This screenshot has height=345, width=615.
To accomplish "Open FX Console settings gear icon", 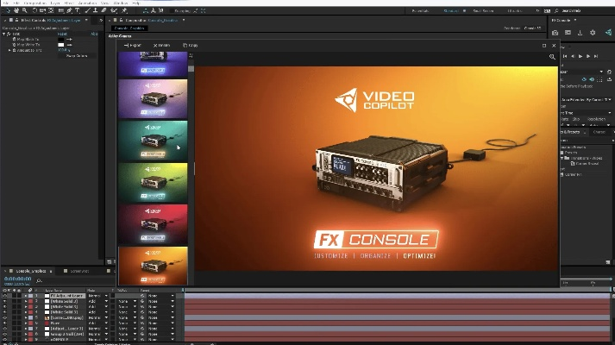I will click(592, 32).
